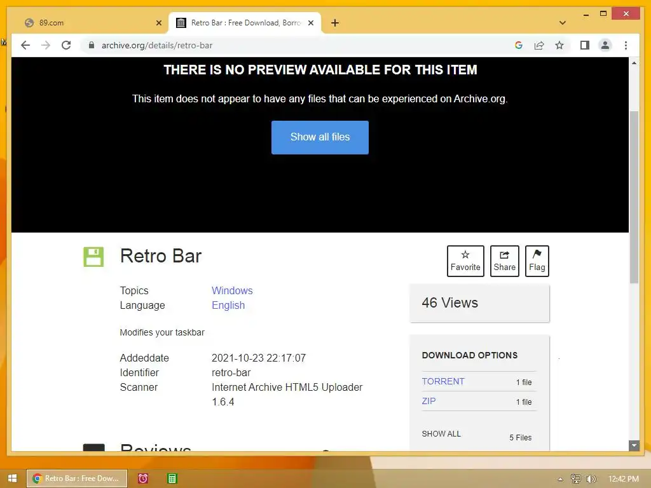
Task: Select the Retro Bar tab
Action: pos(245,23)
